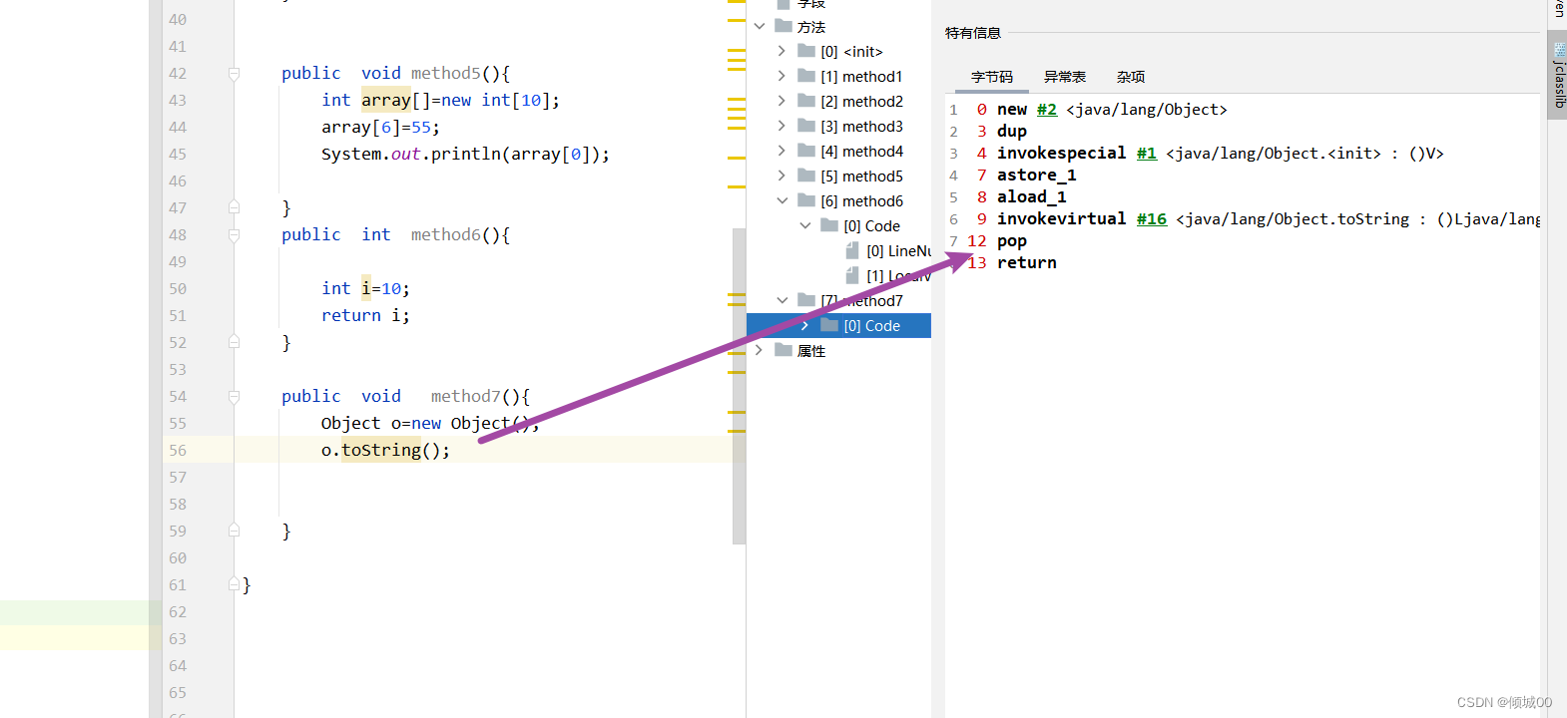The width and height of the screenshot is (1567, 718).
Task: Collapse the 方法 methods folder
Action: tap(760, 26)
